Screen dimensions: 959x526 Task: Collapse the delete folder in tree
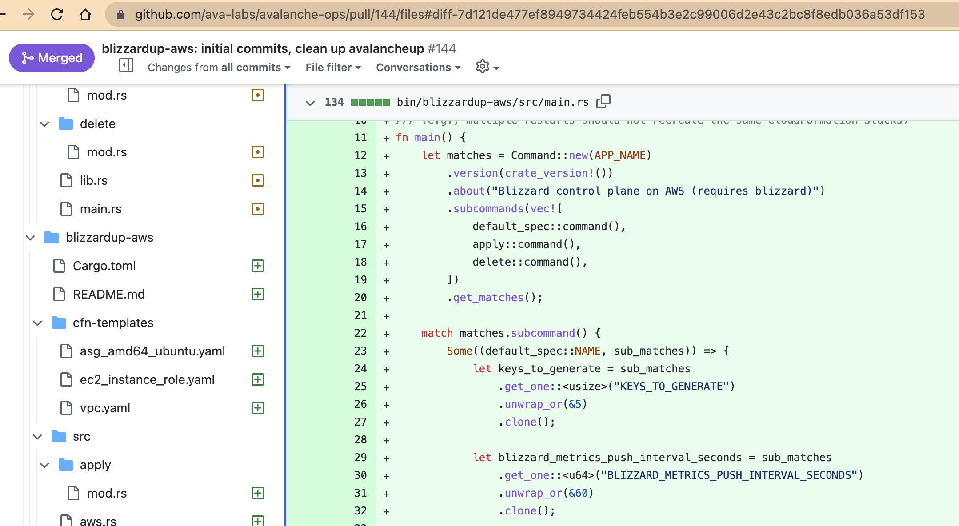[x=45, y=124]
